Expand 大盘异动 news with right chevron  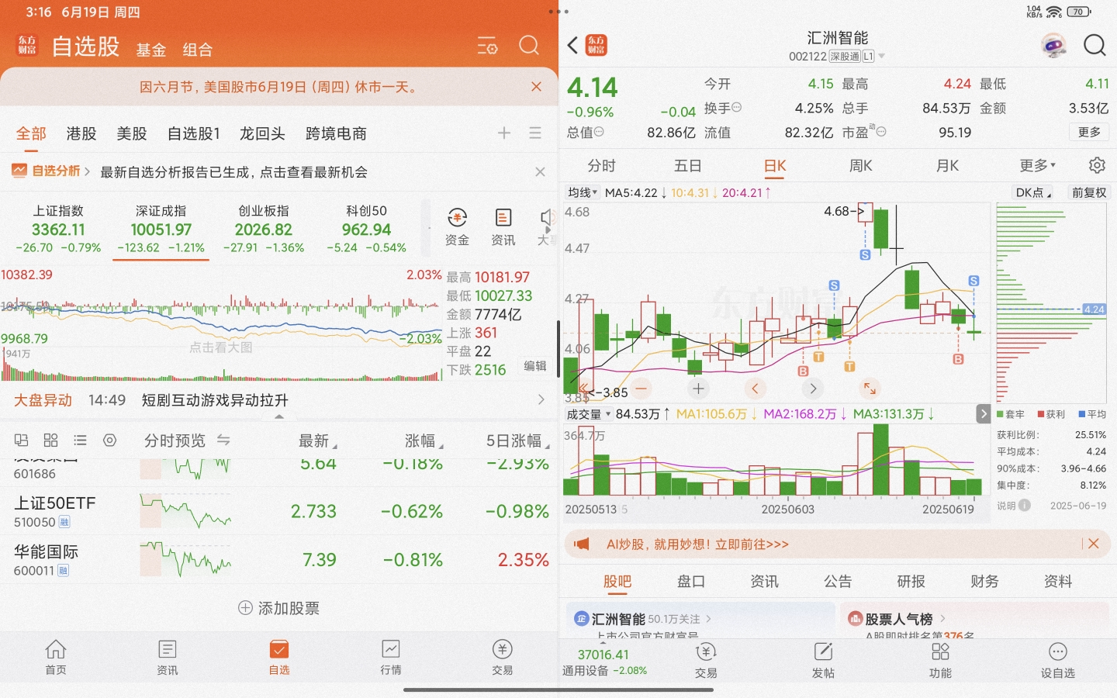(541, 399)
